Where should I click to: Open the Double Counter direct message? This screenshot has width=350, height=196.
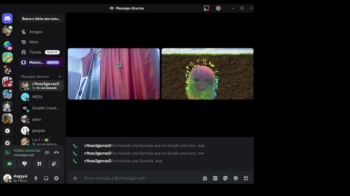(x=41, y=108)
